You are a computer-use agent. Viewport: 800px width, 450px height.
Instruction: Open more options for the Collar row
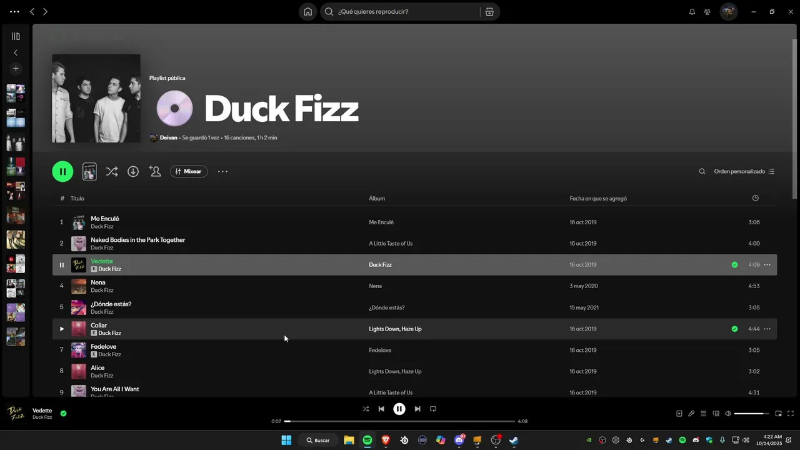[767, 329]
